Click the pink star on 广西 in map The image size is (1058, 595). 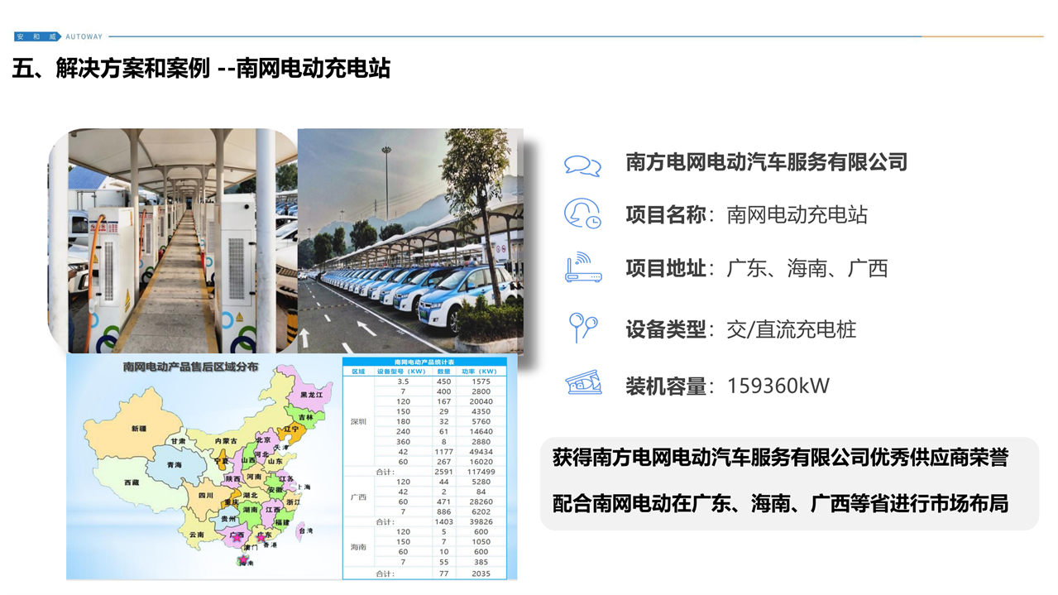pyautogui.click(x=237, y=538)
